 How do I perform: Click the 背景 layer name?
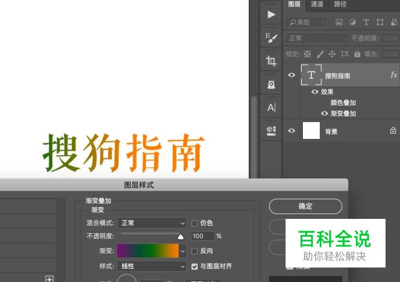pos(331,131)
